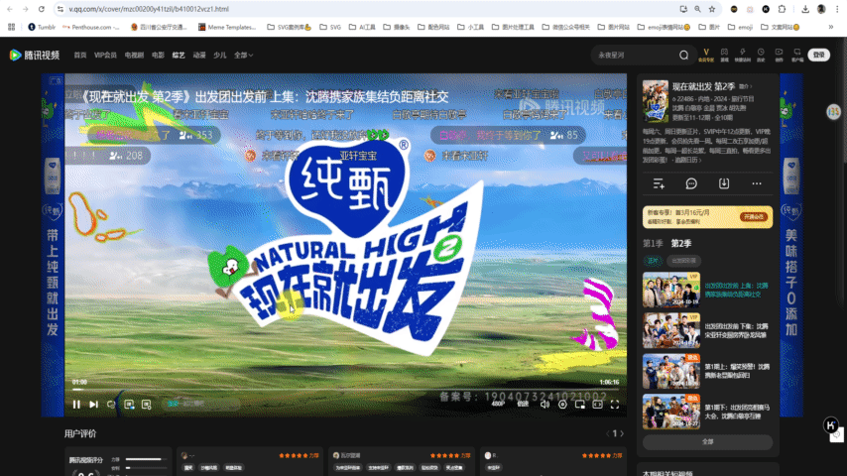
Task: Open the watch history clock icon
Action: 761,55
